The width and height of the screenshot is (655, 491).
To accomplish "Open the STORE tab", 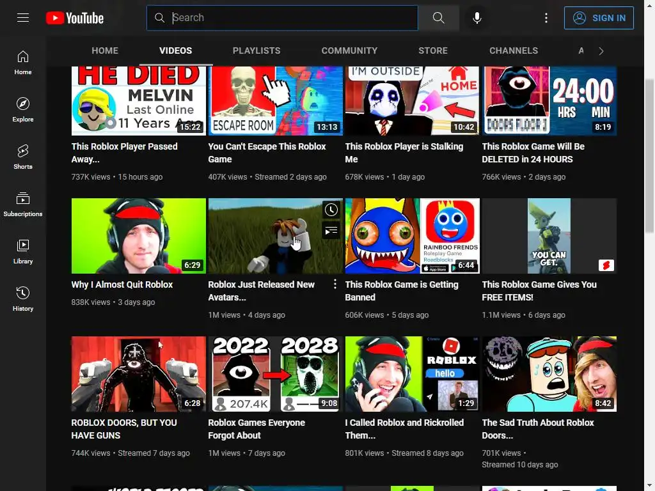I will pos(433,51).
